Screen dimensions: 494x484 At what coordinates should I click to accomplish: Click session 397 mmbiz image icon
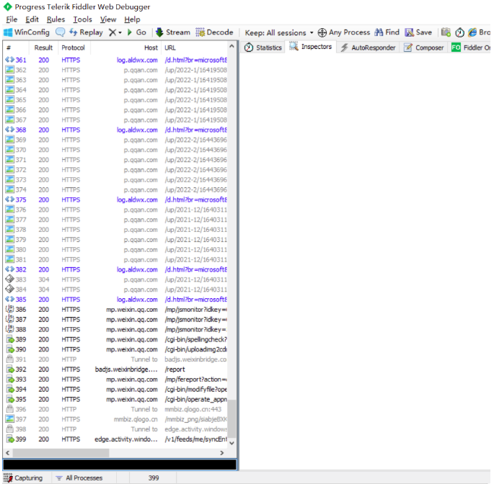point(10,419)
